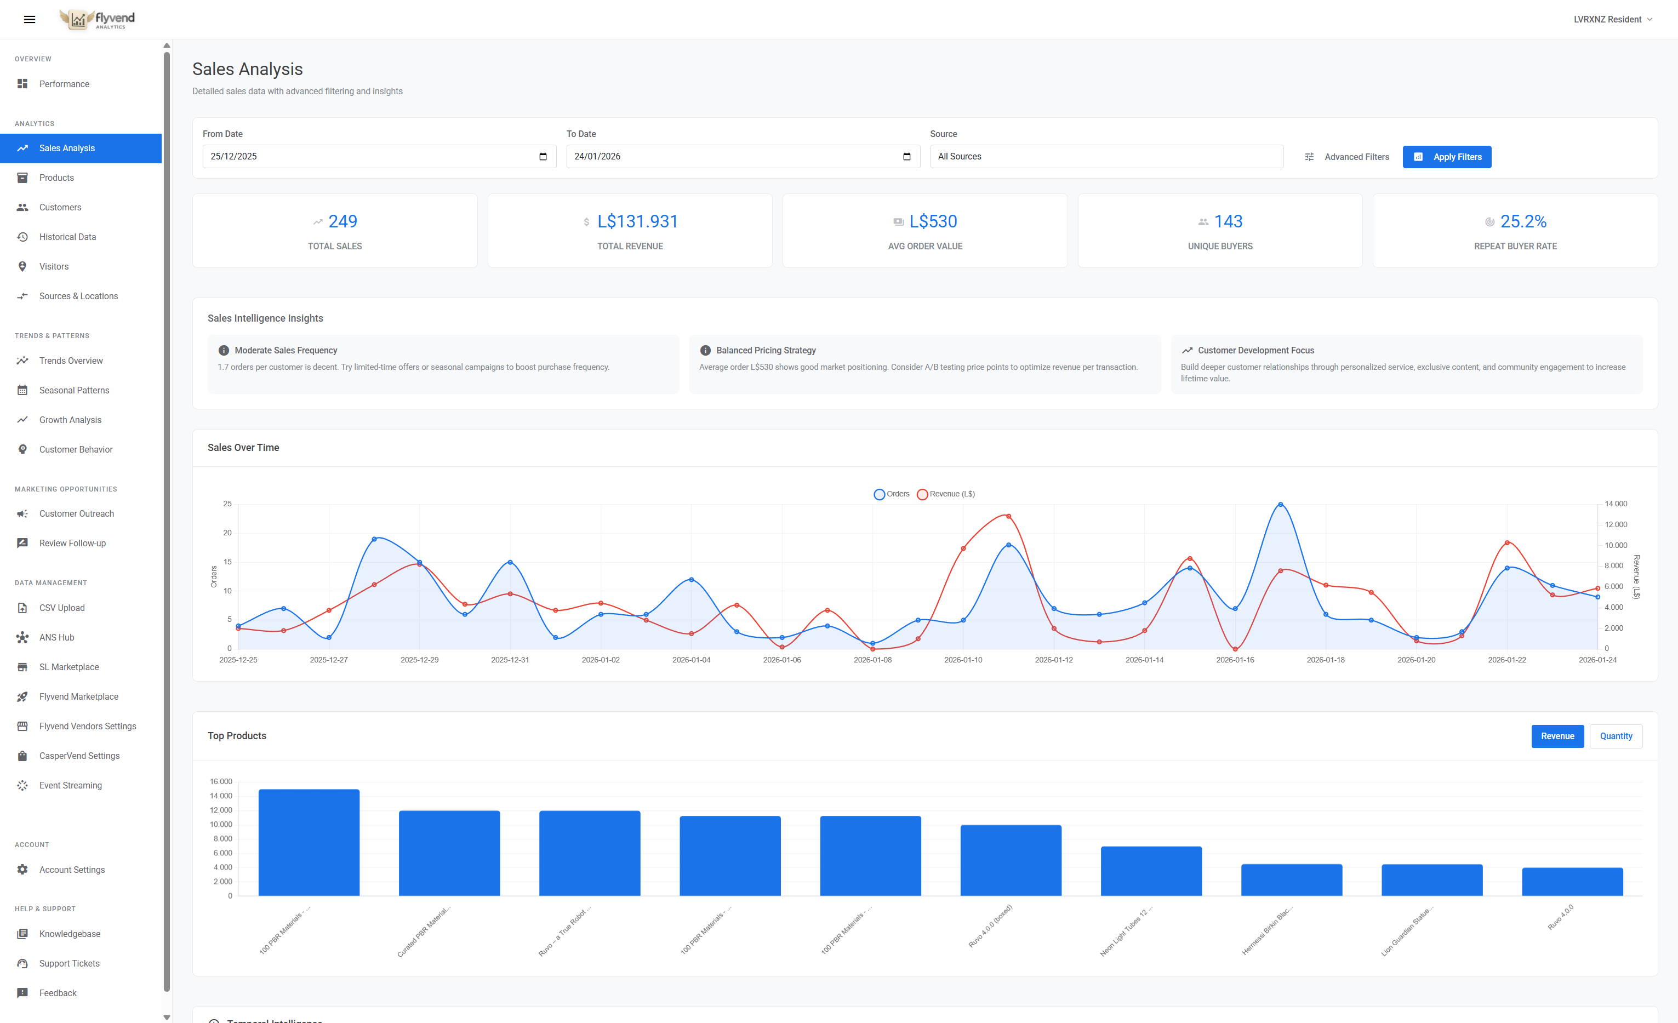Open the To Date calendar picker

(906, 156)
